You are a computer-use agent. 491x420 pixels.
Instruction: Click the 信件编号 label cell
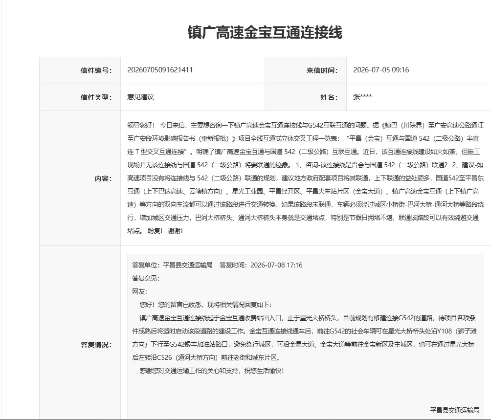(x=80, y=70)
